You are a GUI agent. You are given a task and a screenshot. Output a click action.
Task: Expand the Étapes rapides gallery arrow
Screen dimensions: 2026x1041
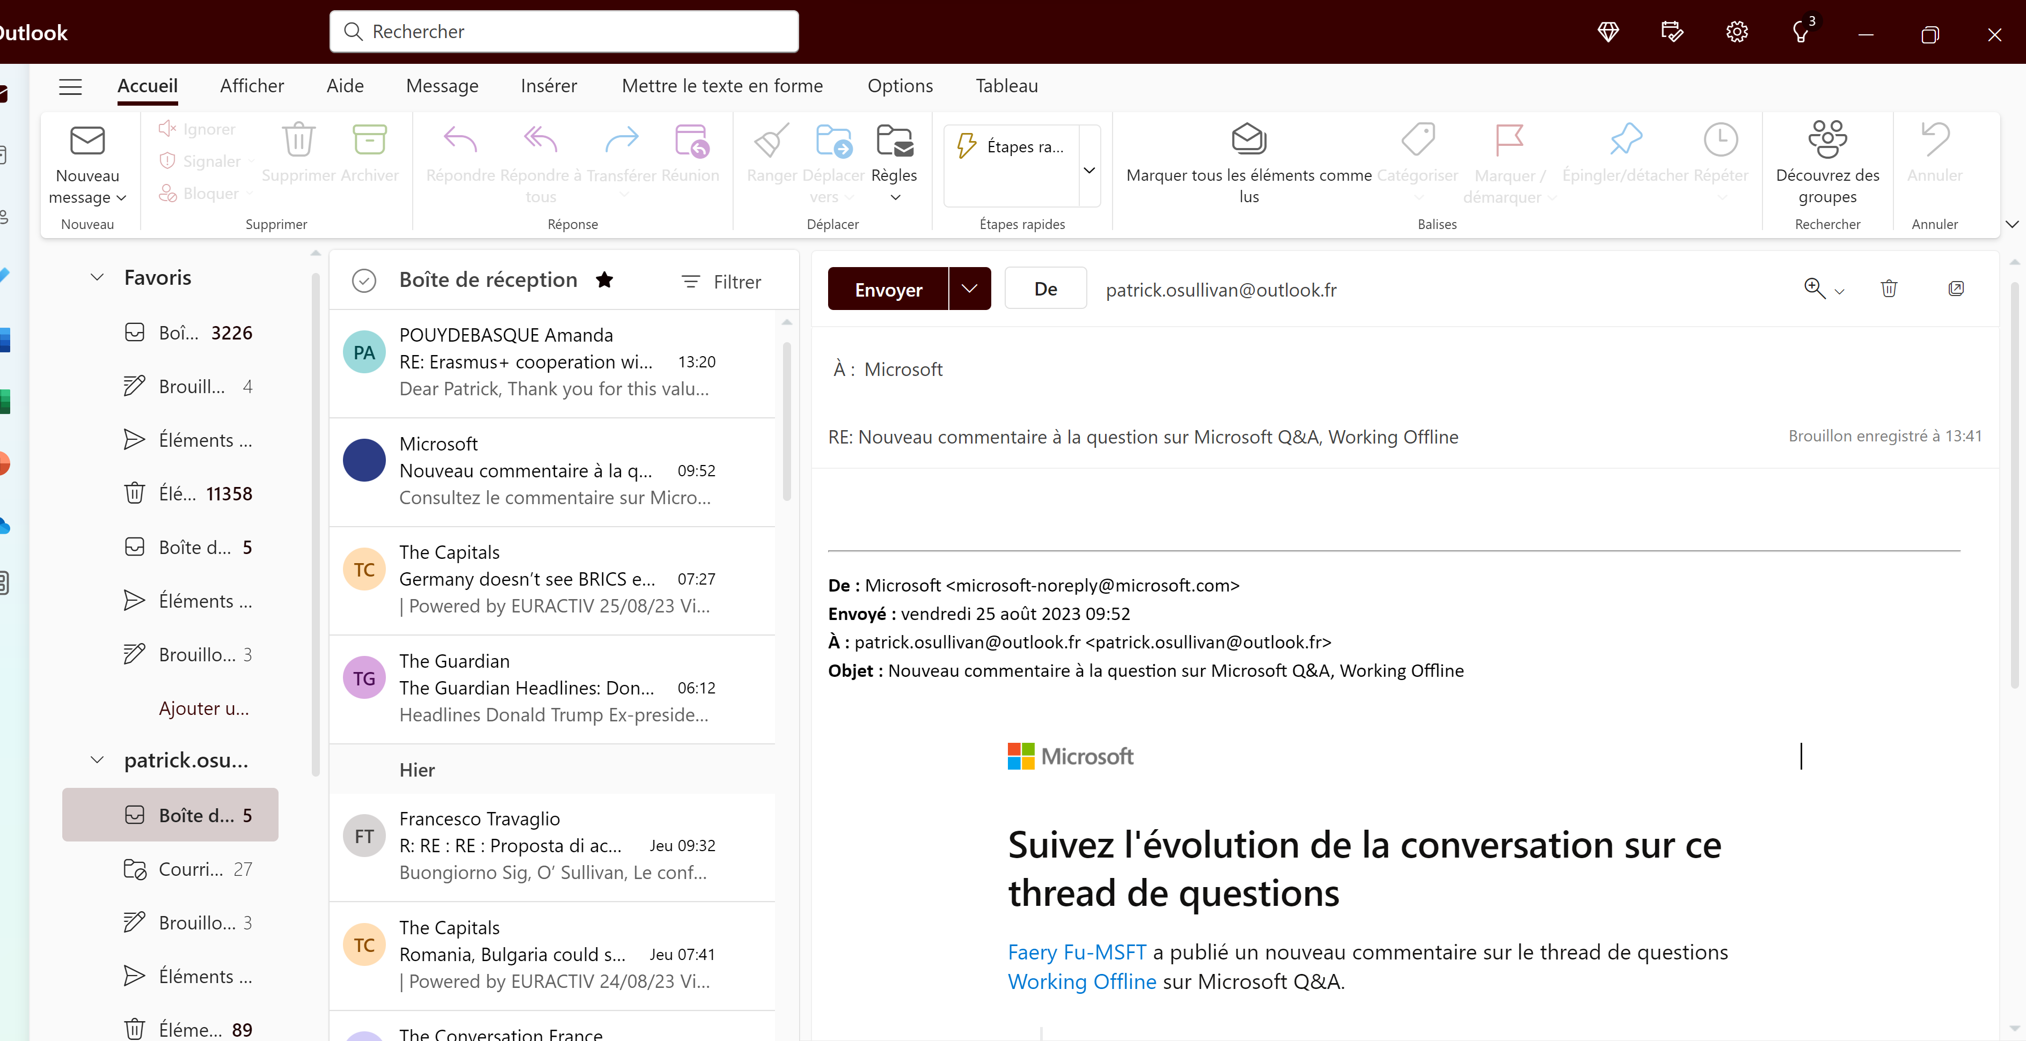point(1089,171)
